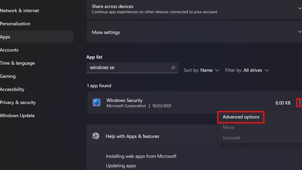Click the globe icon beside Help with Apps

(96, 136)
